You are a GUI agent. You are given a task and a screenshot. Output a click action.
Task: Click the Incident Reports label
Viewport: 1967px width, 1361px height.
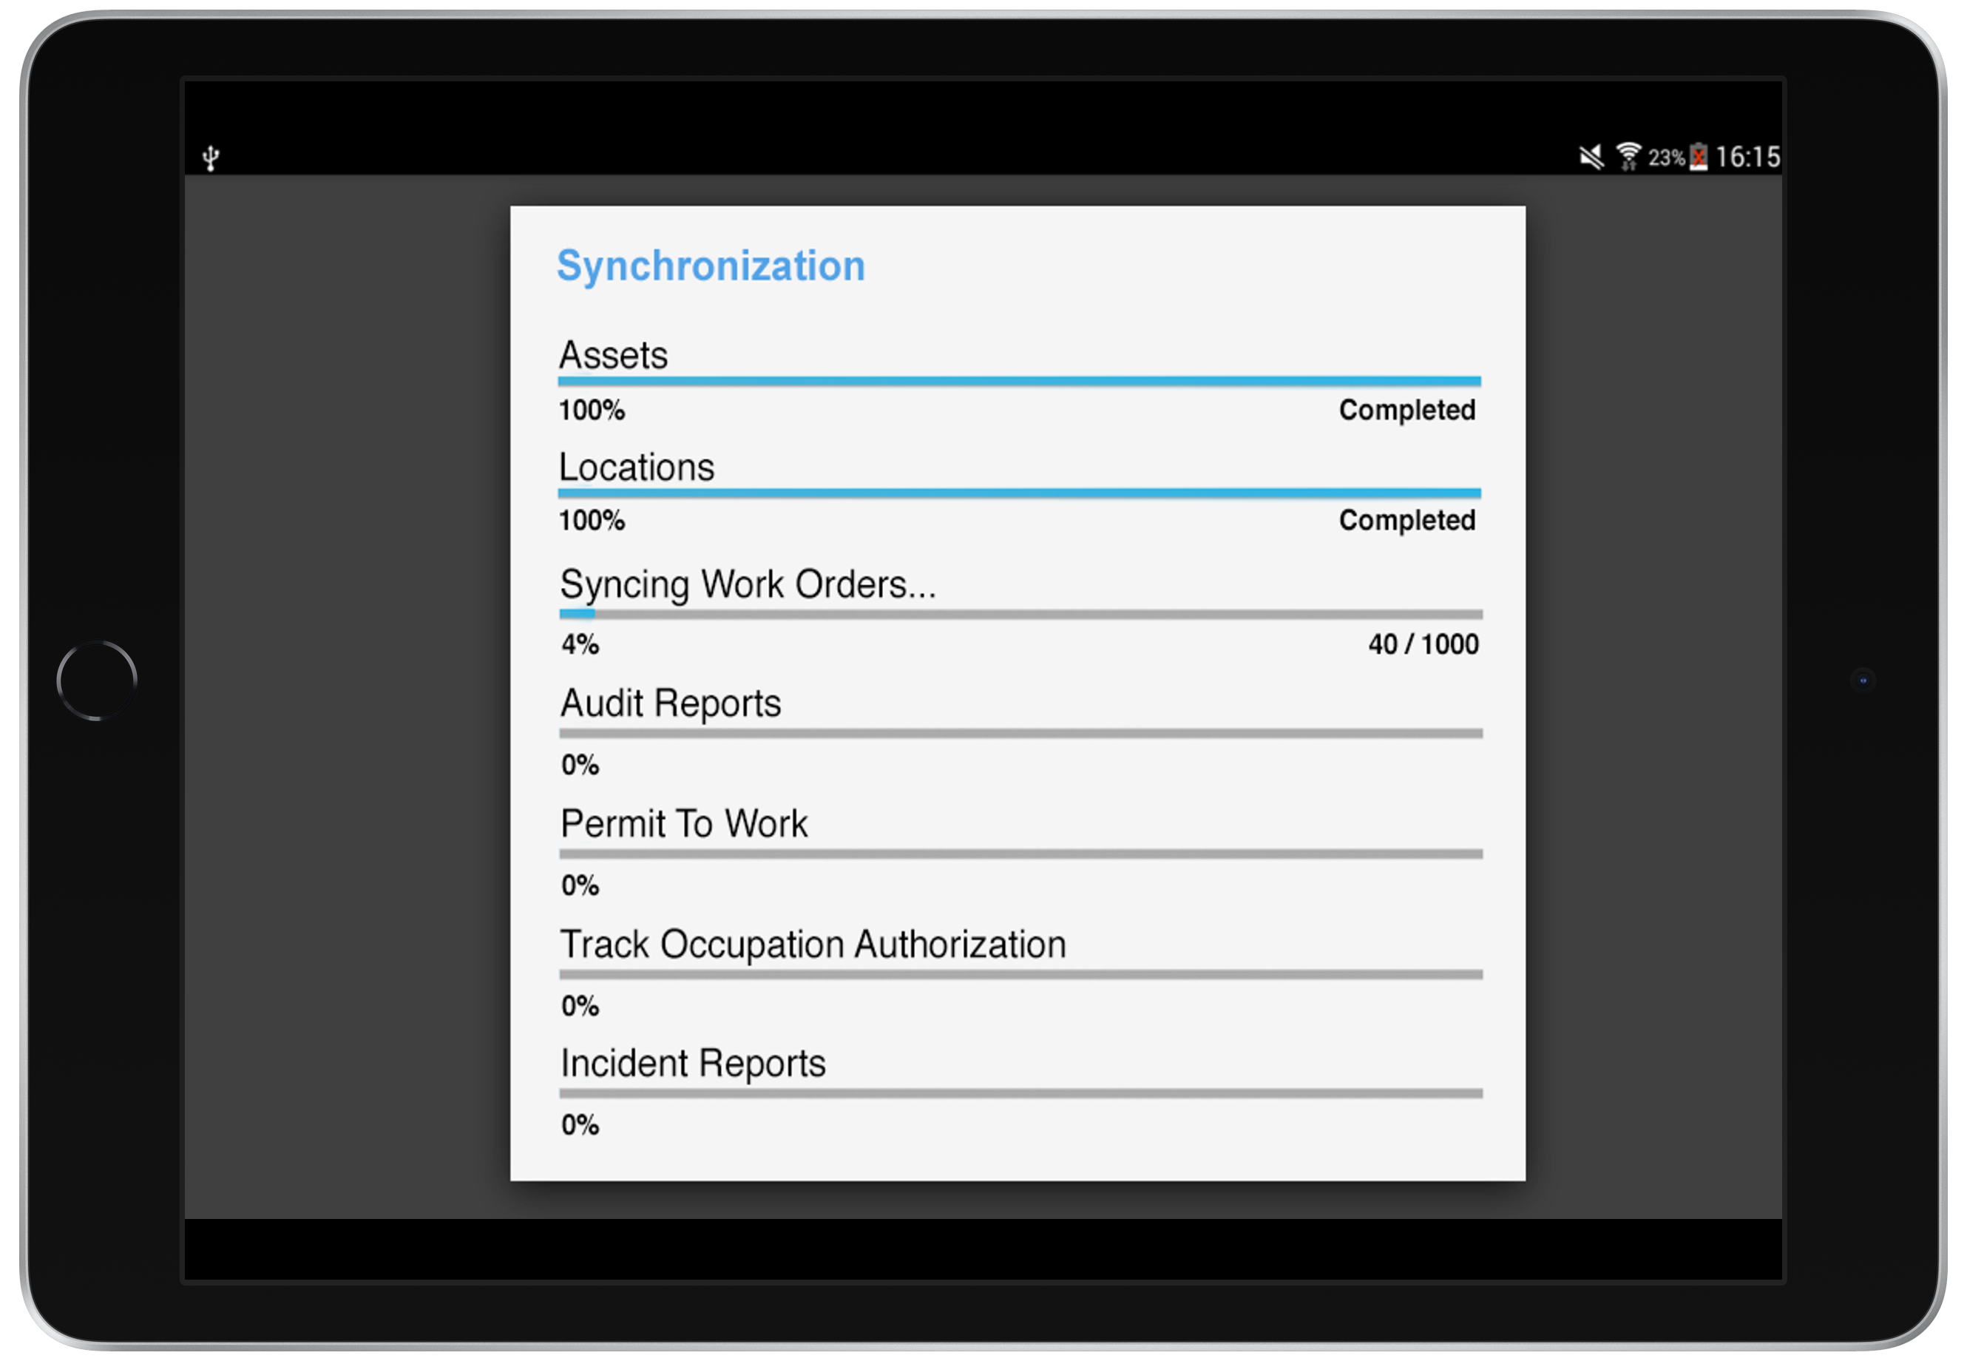coord(692,1064)
